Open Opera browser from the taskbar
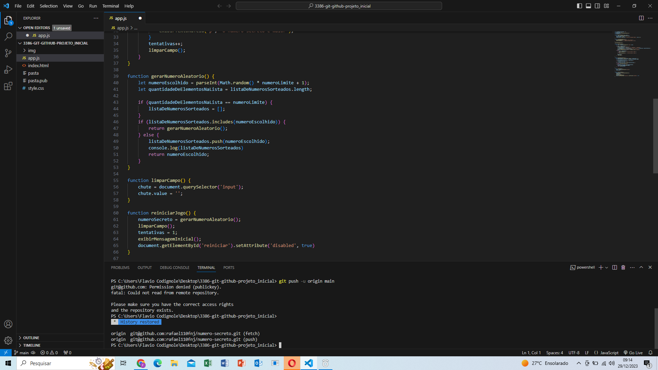Screen dimensions: 658x370 click(x=292, y=363)
